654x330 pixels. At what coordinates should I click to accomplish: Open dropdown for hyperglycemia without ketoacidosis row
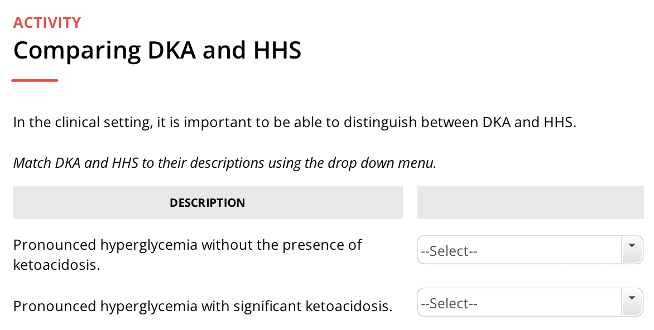pyautogui.click(x=530, y=250)
